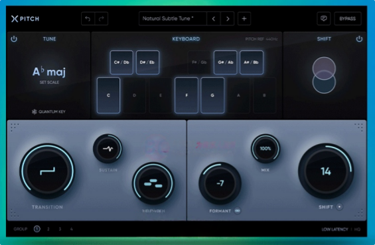Click the Transition step-shape knob
Screen dimensions: 375x245
(47, 171)
